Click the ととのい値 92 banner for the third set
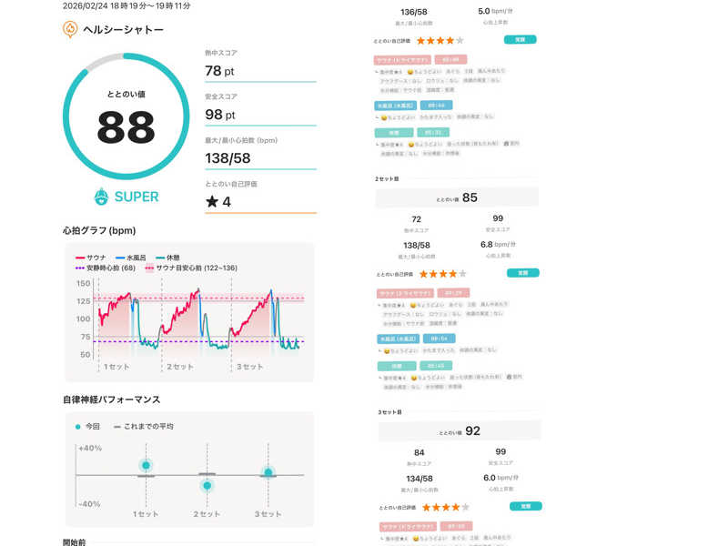The image size is (728, 546). click(457, 430)
